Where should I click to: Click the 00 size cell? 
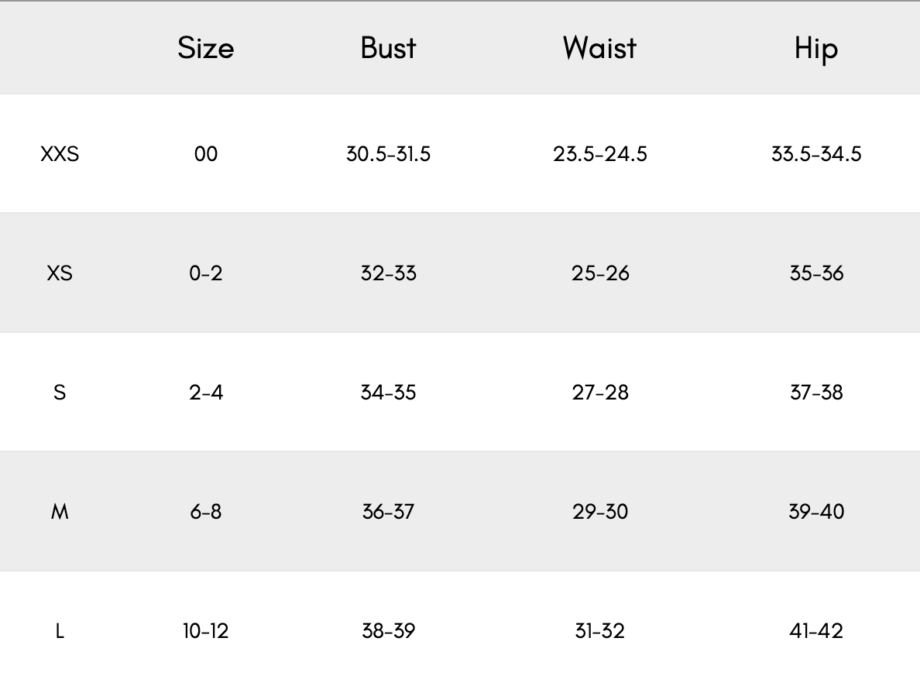pyautogui.click(x=206, y=154)
